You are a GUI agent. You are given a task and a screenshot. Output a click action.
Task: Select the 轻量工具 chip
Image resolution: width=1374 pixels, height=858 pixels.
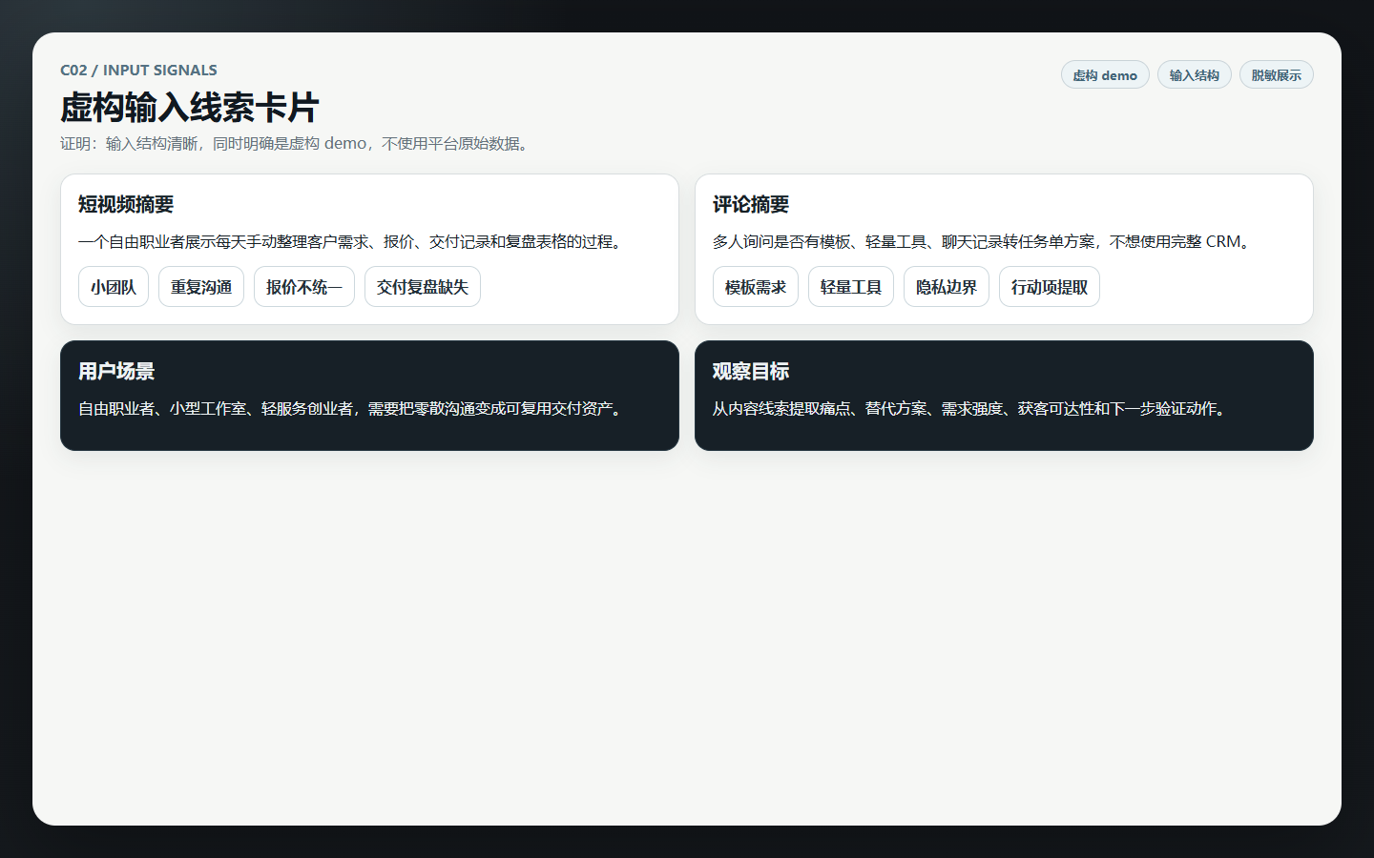(851, 287)
